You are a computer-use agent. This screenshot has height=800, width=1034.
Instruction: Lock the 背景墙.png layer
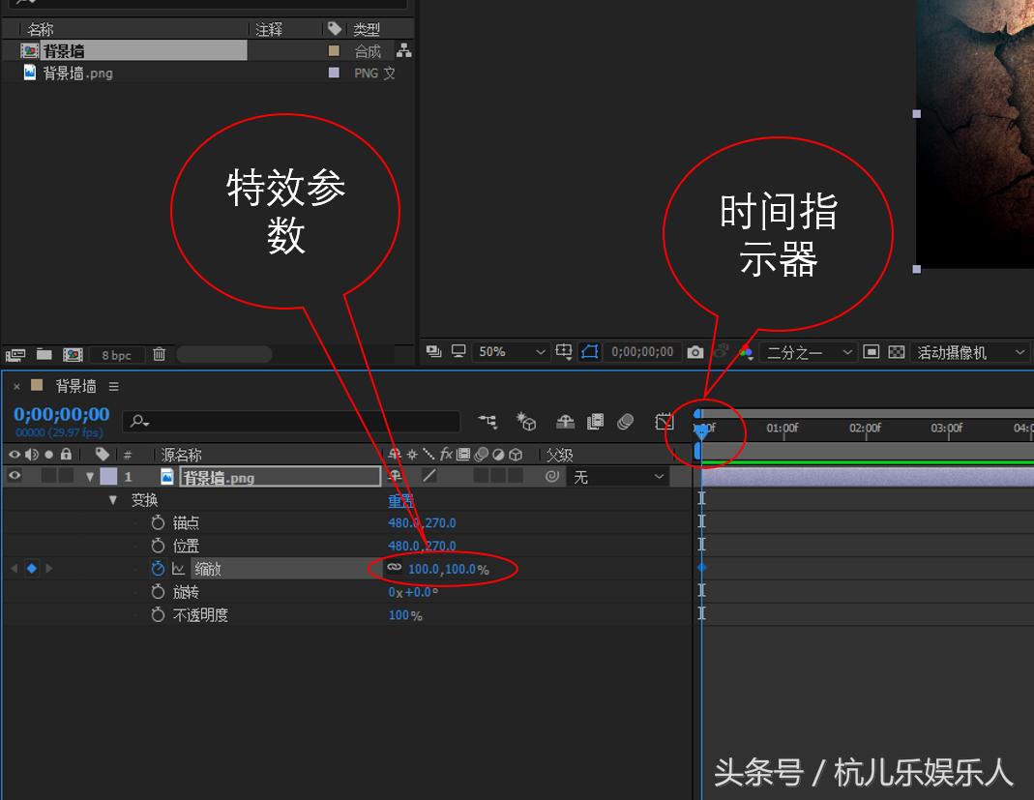(x=66, y=476)
